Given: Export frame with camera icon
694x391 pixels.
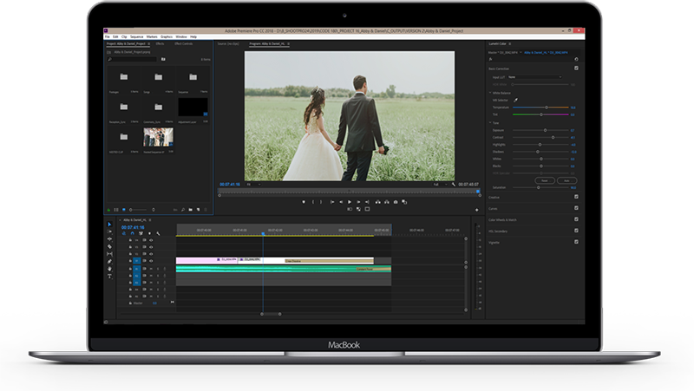Looking at the screenshot, I should pos(396,202).
